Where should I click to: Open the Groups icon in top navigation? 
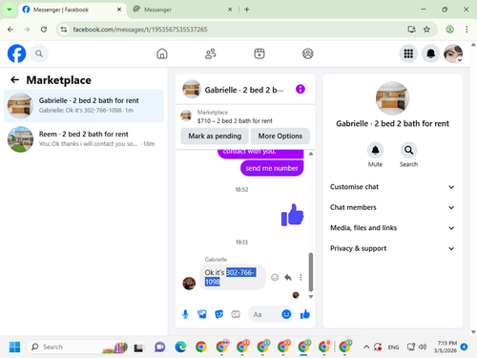(307, 53)
